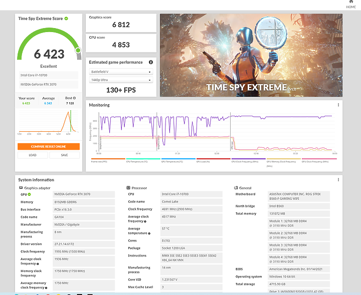Click the Graphics adapter section icon

(21, 188)
